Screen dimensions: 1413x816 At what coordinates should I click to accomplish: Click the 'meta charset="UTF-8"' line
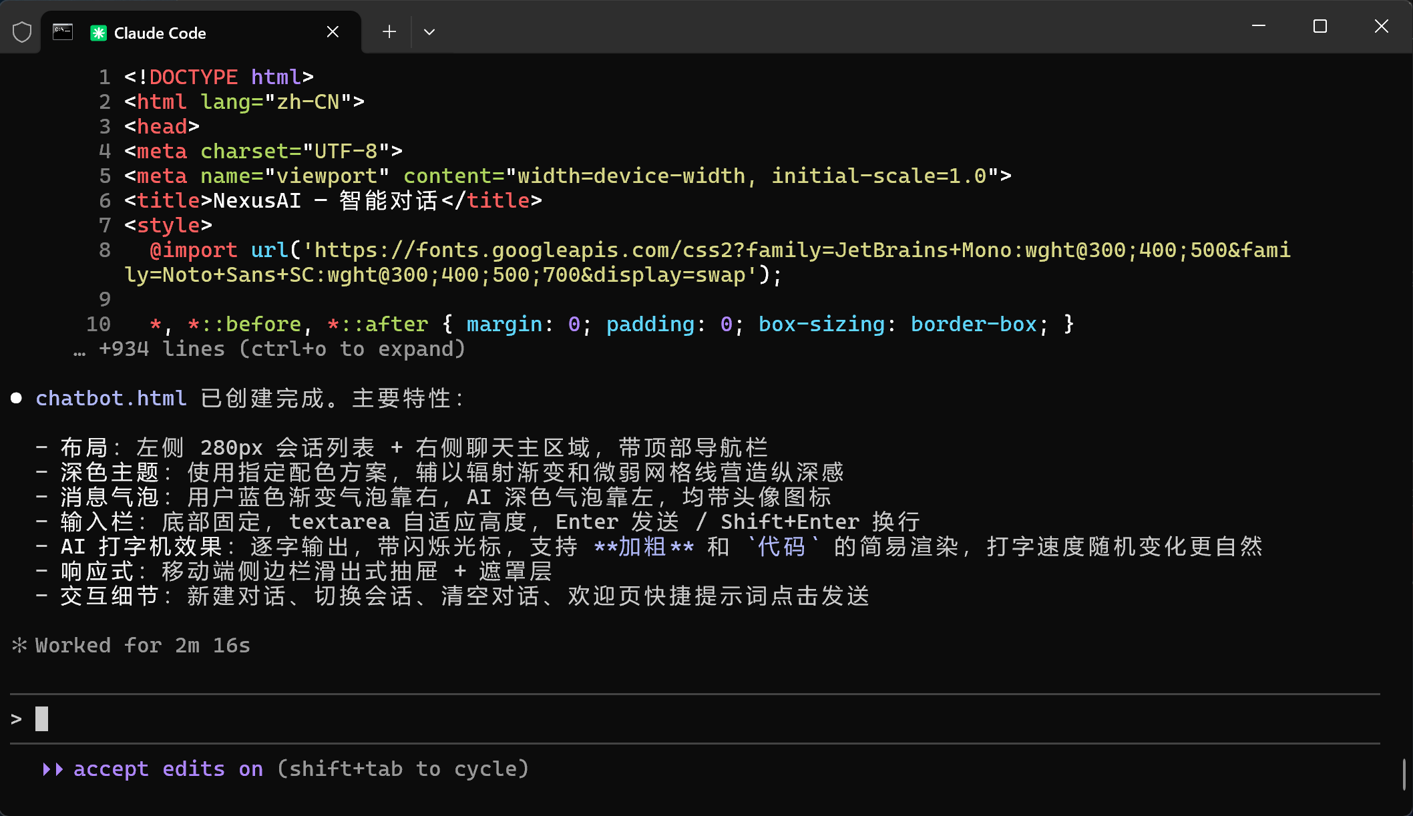click(x=264, y=152)
